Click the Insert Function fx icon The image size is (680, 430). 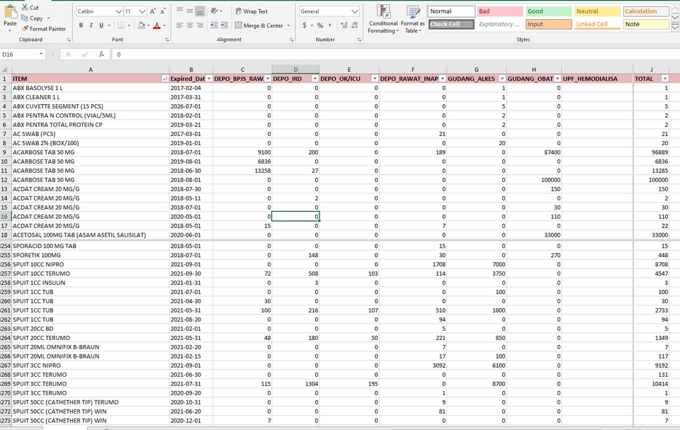101,55
